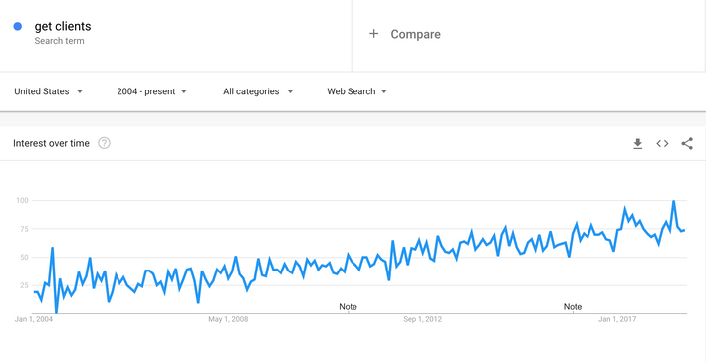Add a Compare search term

click(x=415, y=34)
